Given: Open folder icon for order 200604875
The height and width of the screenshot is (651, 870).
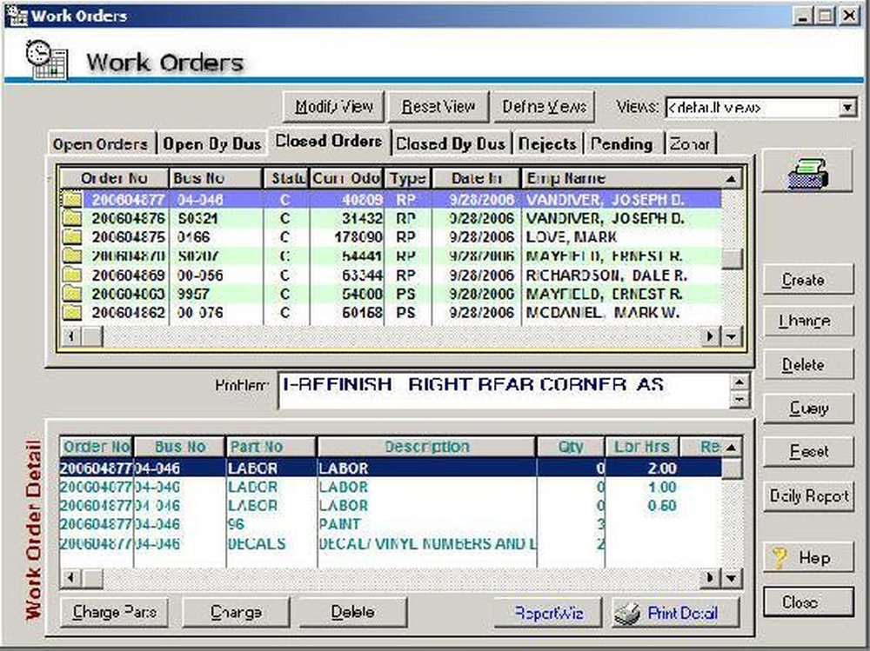Looking at the screenshot, I should pyautogui.click(x=72, y=237).
